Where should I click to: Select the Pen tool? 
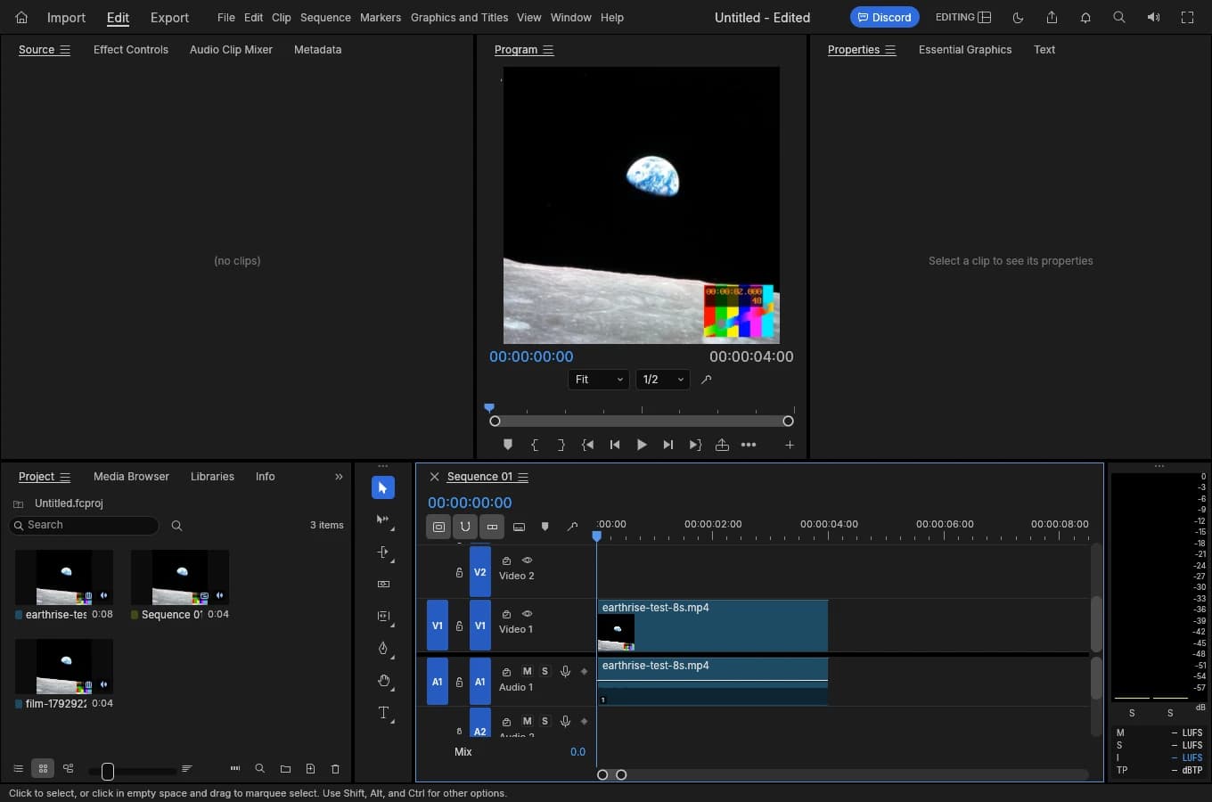pos(383,649)
